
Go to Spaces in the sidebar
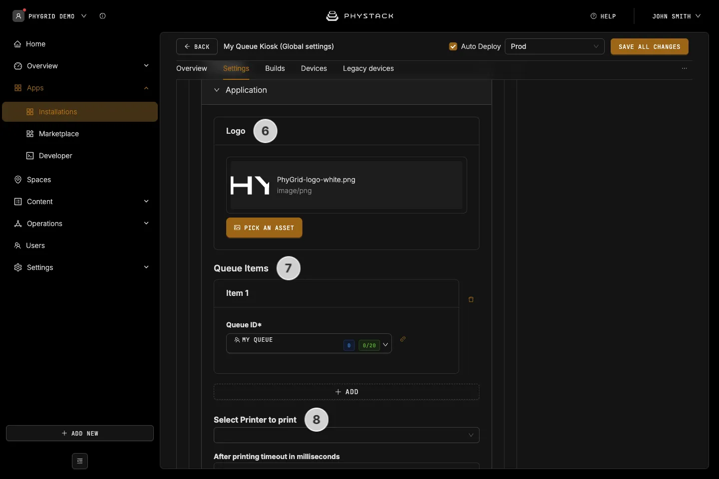click(32, 180)
